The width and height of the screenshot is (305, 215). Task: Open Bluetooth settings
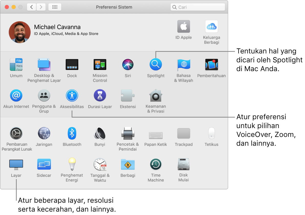(x=72, y=133)
